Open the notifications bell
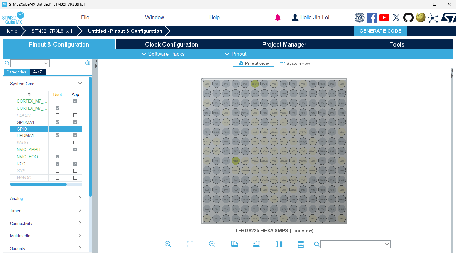The height and width of the screenshot is (256, 456). [278, 18]
